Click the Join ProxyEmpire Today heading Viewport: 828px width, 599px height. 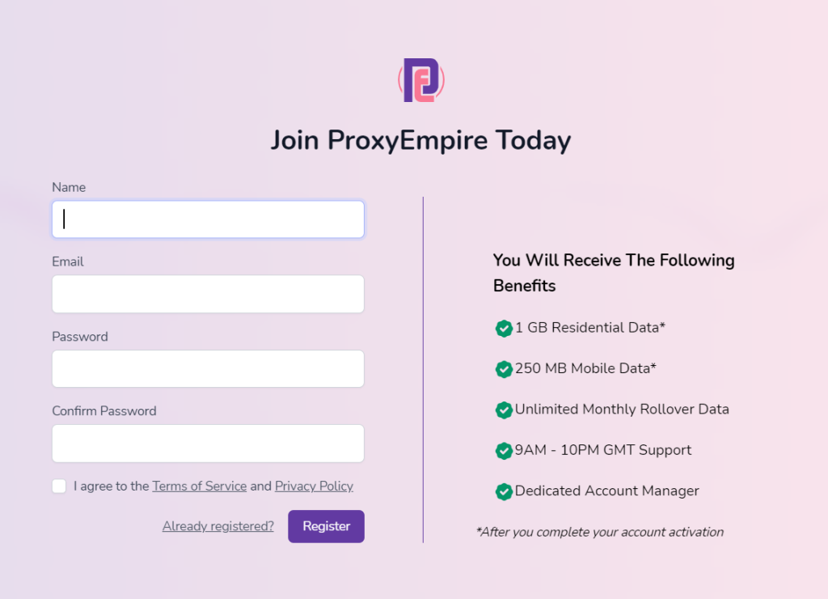pos(420,140)
